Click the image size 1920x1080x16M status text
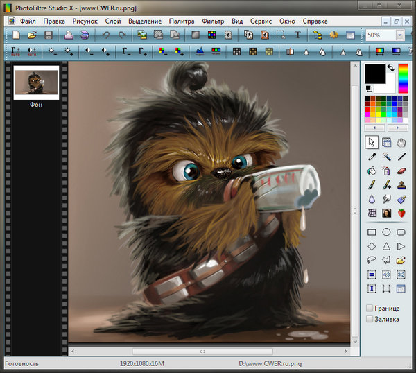The height and width of the screenshot is (373, 416). [142, 363]
